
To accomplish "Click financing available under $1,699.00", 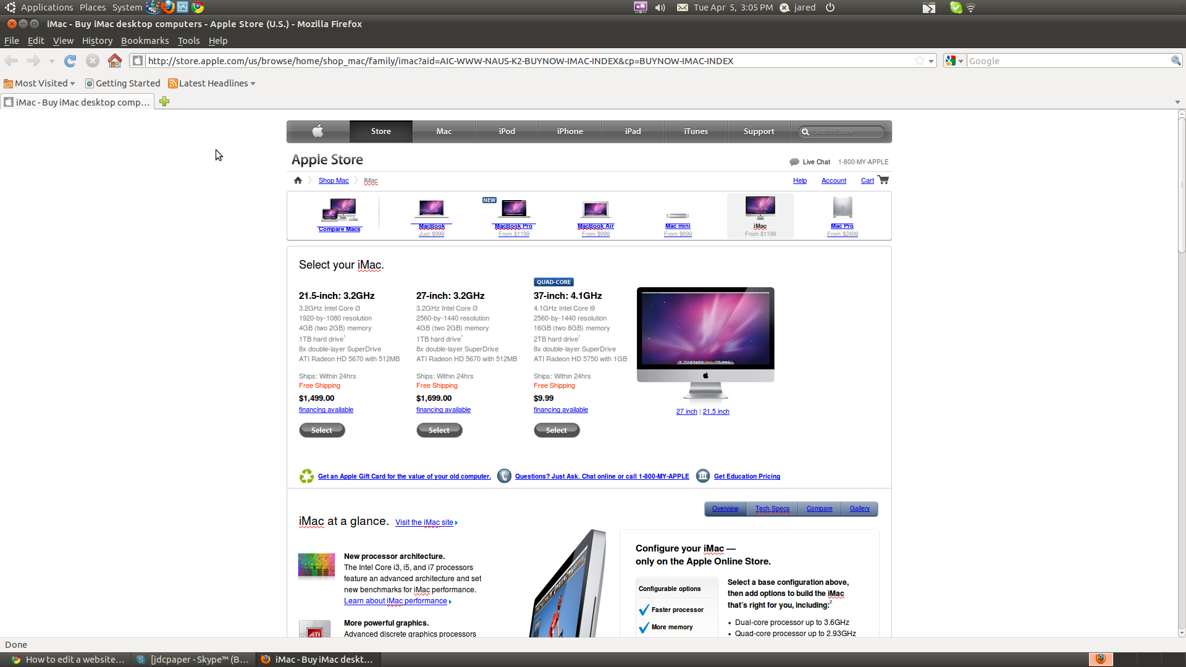I will 443,410.
